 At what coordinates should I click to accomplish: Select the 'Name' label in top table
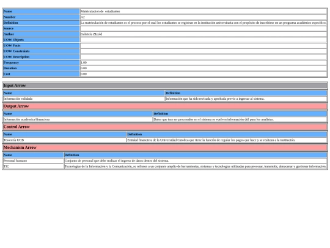(x=42, y=12)
